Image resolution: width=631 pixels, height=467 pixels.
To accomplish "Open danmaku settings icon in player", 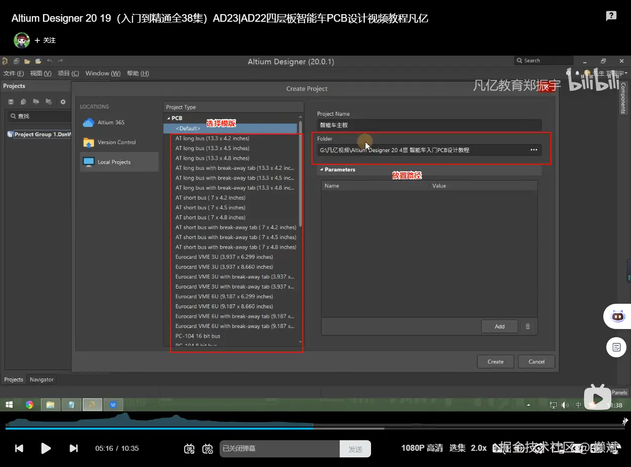I will coord(207,448).
